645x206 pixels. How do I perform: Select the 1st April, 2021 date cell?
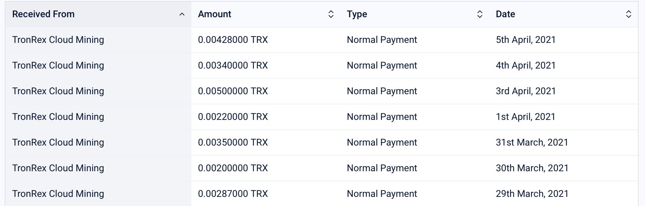pos(526,117)
